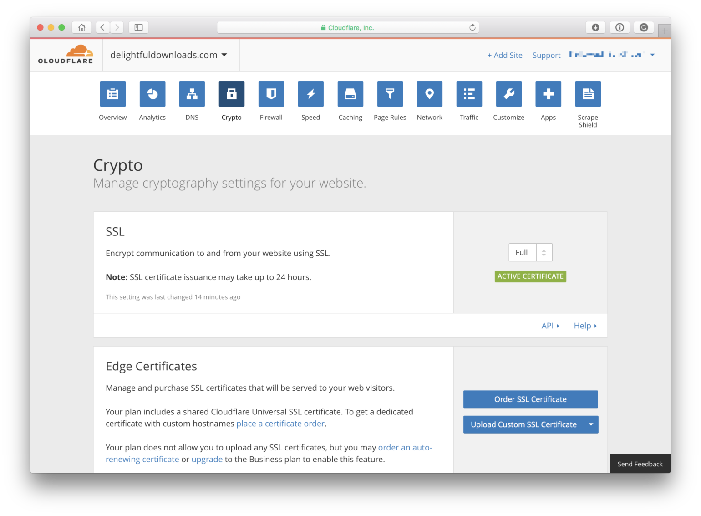Click the Order SSL Certificate button
This screenshot has width=701, height=516.
point(530,399)
